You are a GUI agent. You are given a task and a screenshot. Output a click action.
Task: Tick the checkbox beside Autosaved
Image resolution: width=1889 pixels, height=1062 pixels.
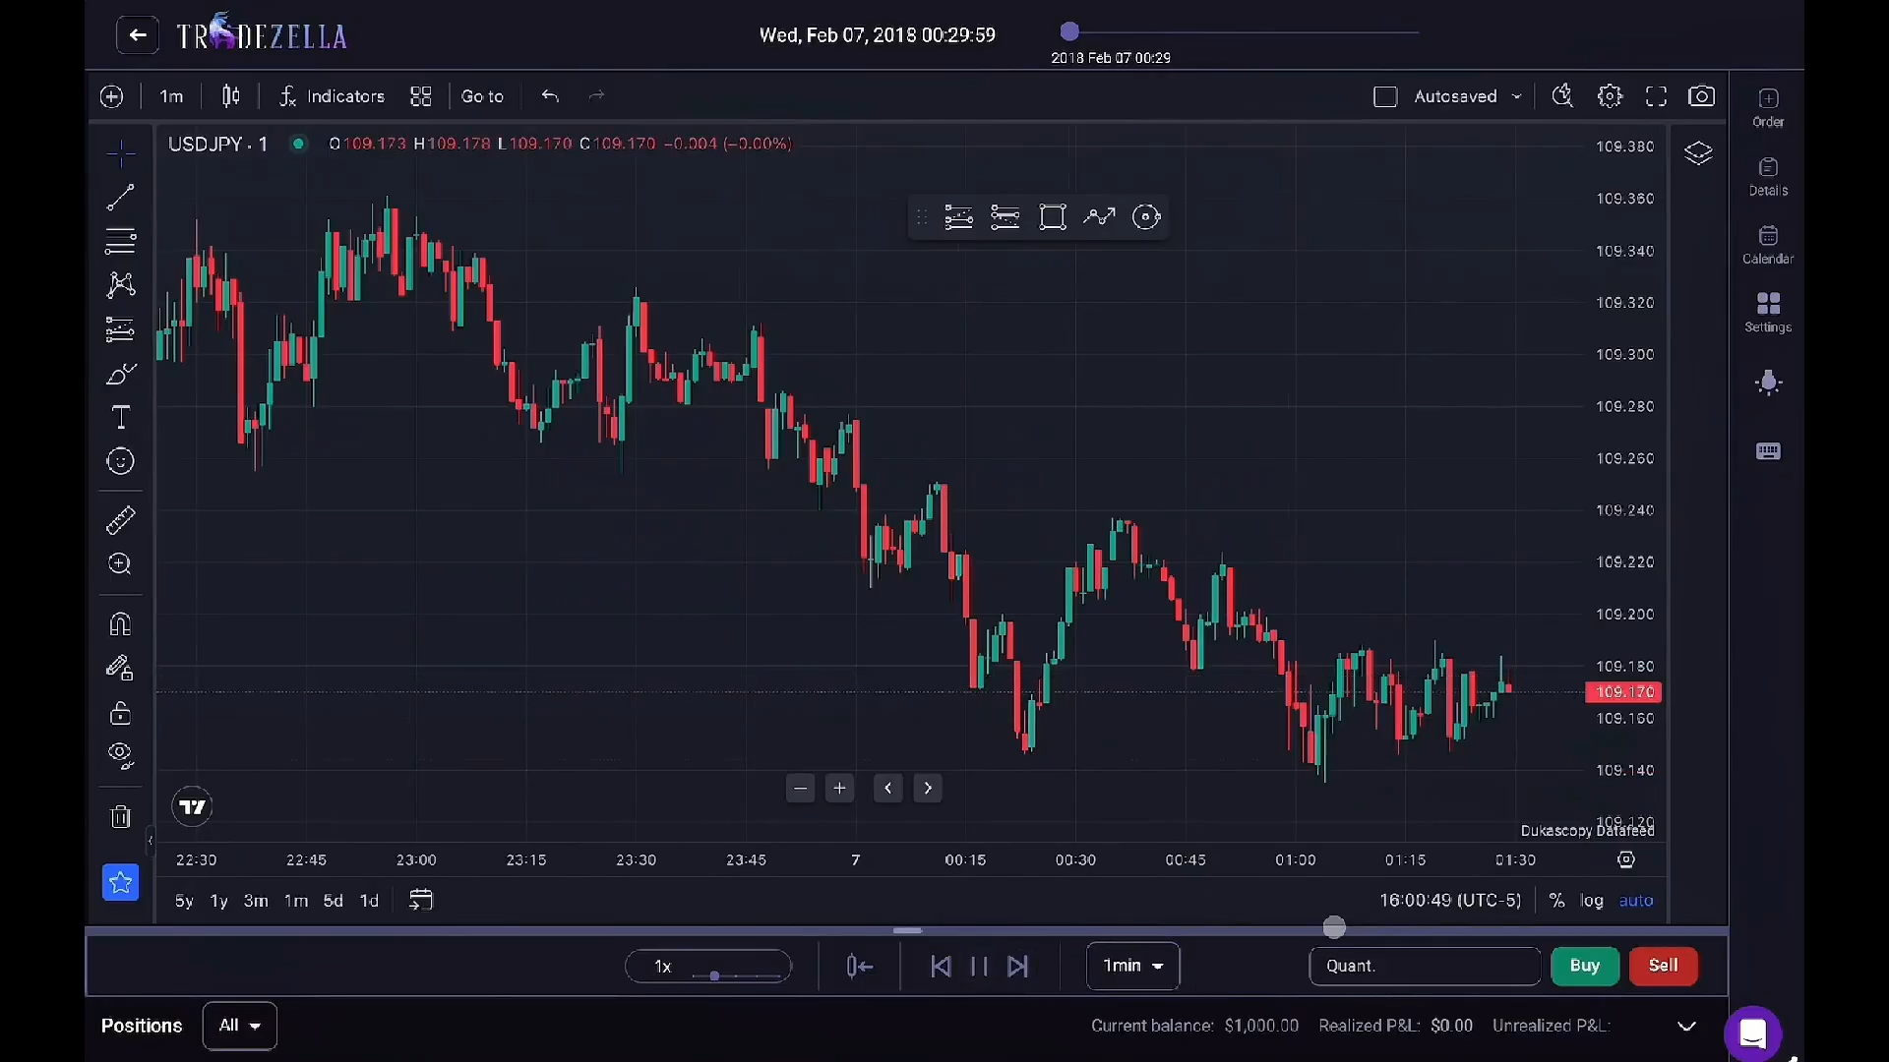coord(1384,96)
